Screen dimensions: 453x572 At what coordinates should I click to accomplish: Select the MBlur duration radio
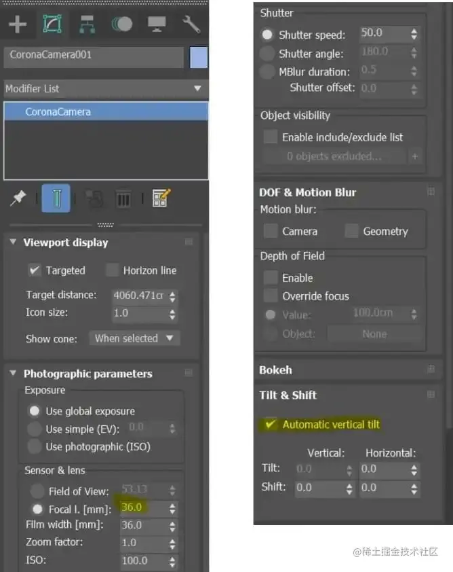(267, 71)
